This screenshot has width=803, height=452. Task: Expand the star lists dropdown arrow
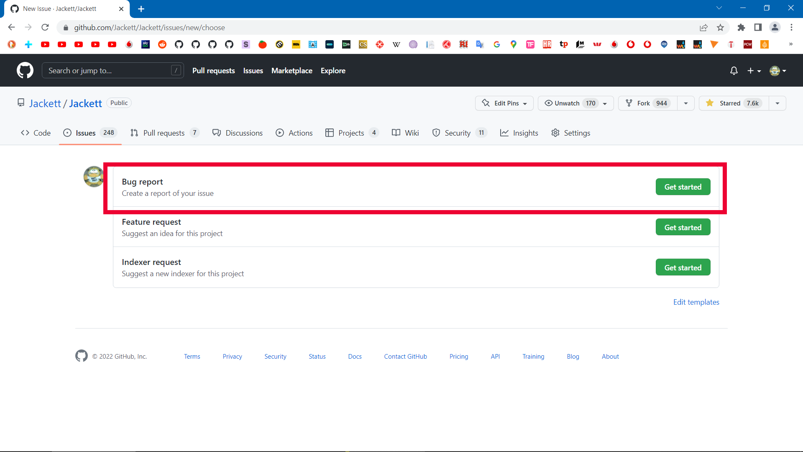tap(777, 103)
